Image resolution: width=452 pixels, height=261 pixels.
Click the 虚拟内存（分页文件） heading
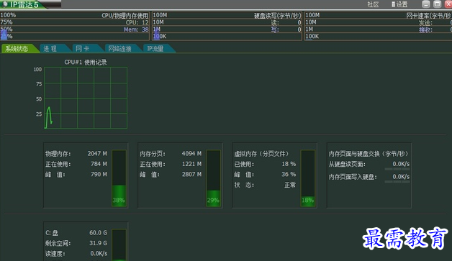click(262, 154)
